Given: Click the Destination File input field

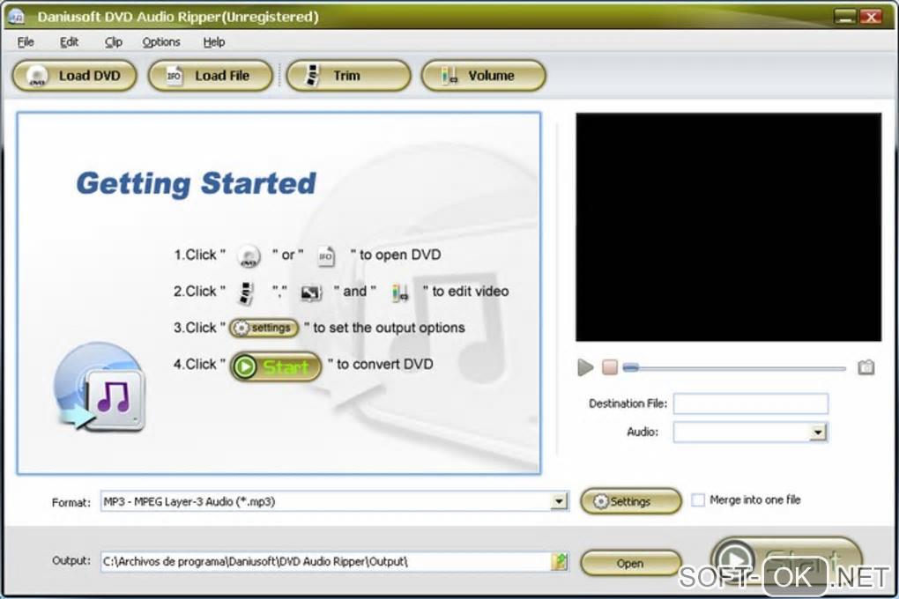Looking at the screenshot, I should coord(751,403).
